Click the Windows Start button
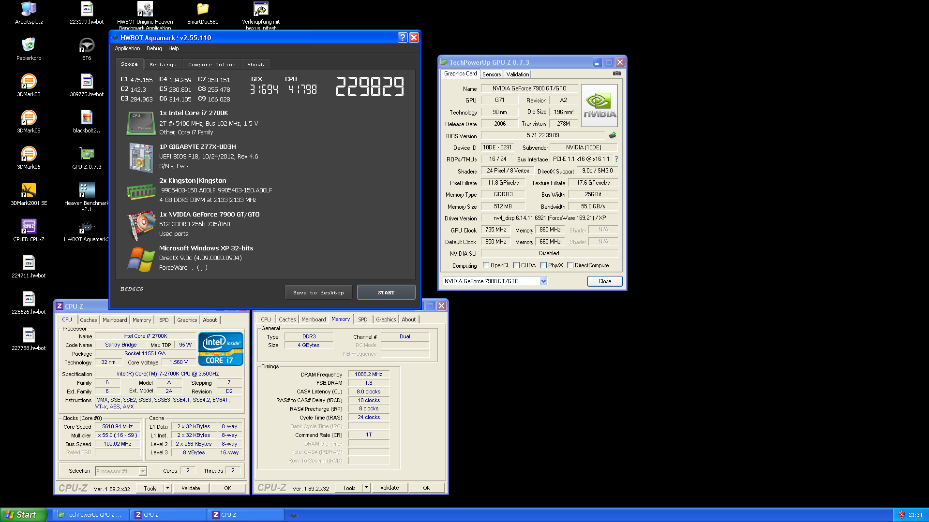 [x=23, y=515]
